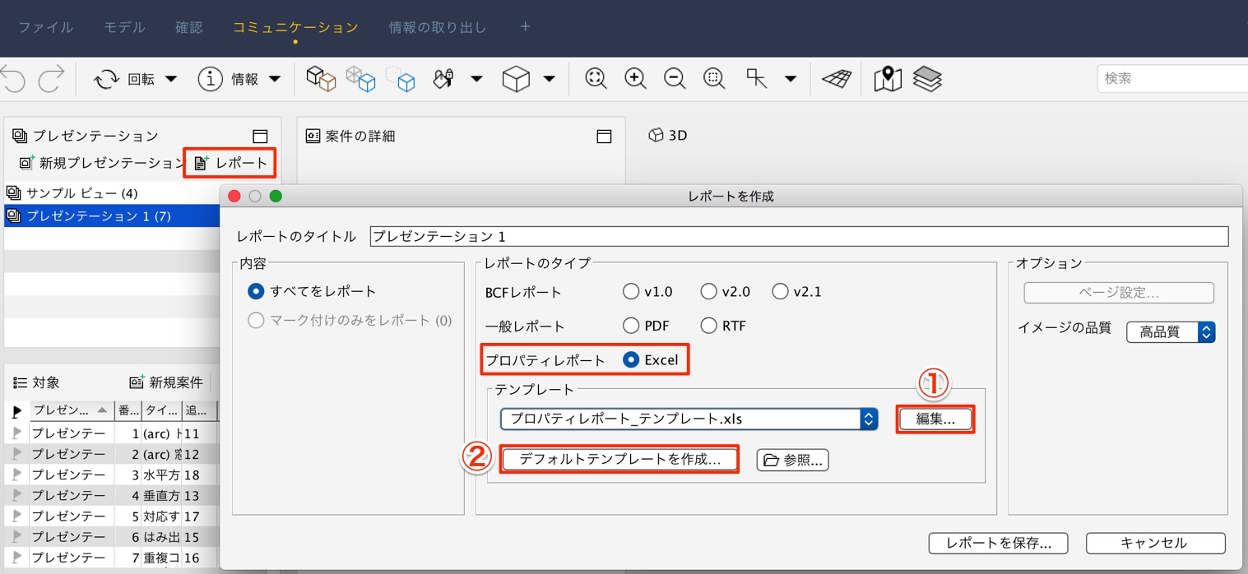Open the 高品質 image quality dropdown

(x=1171, y=332)
